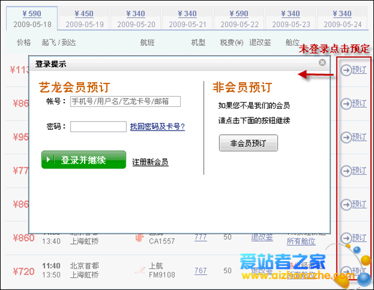Click the 航班 column header
The width and height of the screenshot is (374, 290).
147,42
